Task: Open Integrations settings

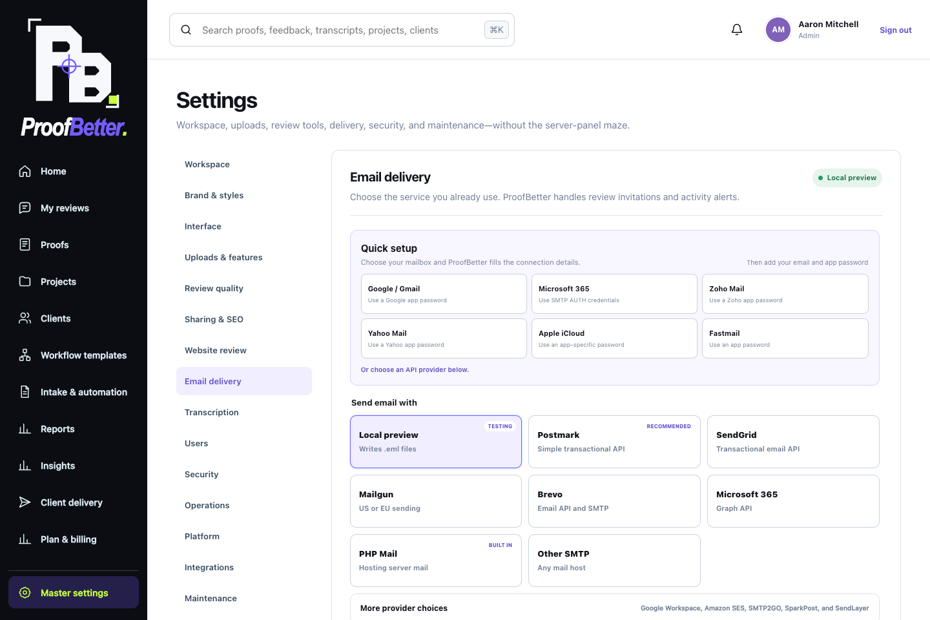Action: pyautogui.click(x=244, y=568)
